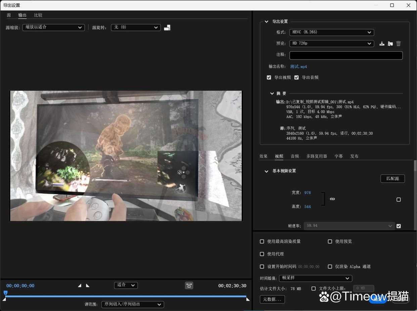Click into the 注释 text field
Screen dimensions: 417x311
click(346, 55)
